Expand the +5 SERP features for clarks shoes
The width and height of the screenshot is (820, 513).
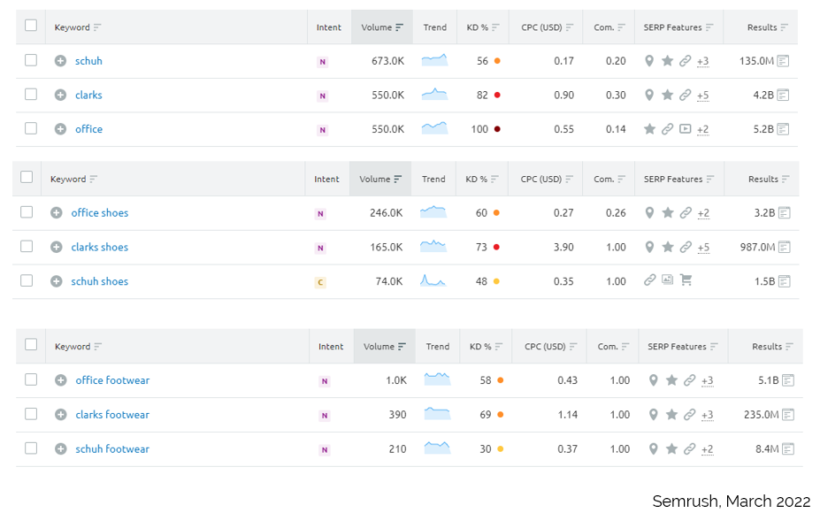[703, 248]
